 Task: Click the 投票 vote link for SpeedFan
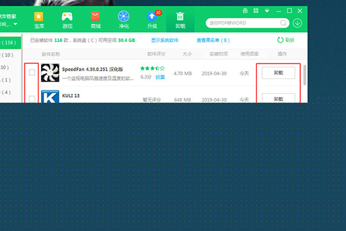(160, 77)
